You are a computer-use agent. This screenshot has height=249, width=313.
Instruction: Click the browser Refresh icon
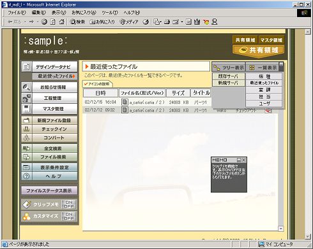coord(53,22)
